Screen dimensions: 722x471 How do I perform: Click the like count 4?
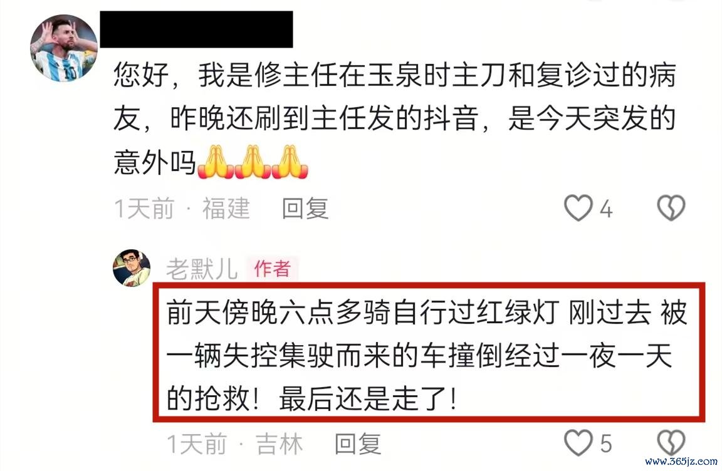pyautogui.click(x=606, y=209)
